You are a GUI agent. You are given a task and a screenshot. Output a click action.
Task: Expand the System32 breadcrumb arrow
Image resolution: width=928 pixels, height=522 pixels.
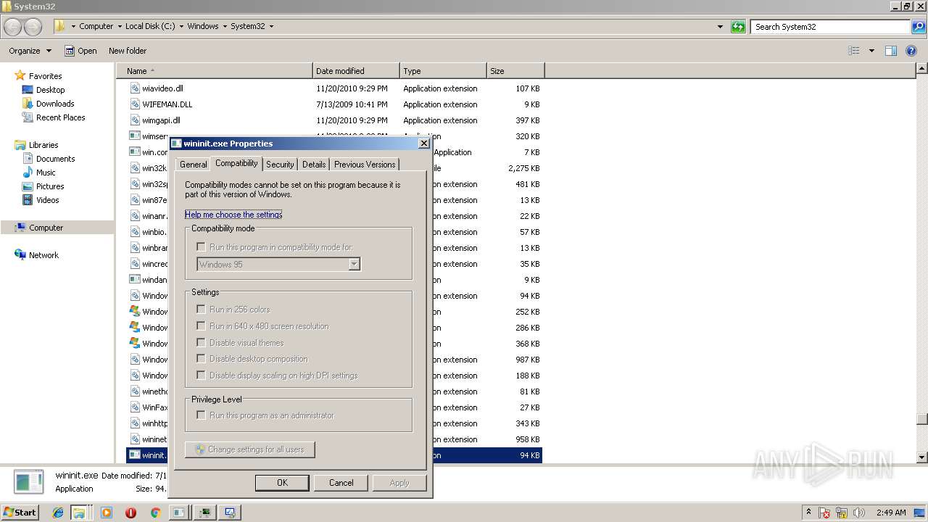pos(271,27)
